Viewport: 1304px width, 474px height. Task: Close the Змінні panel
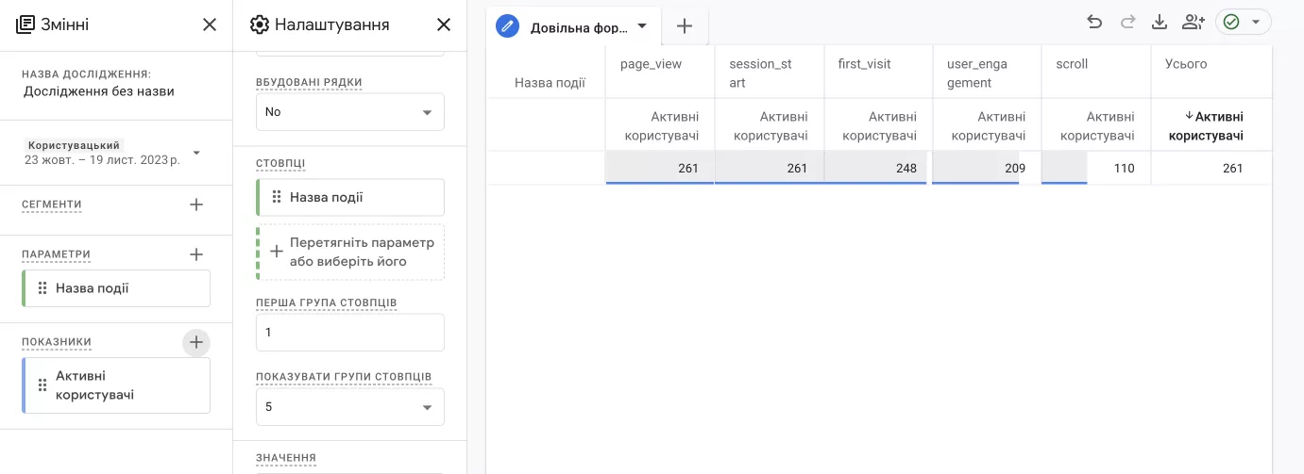coord(210,25)
